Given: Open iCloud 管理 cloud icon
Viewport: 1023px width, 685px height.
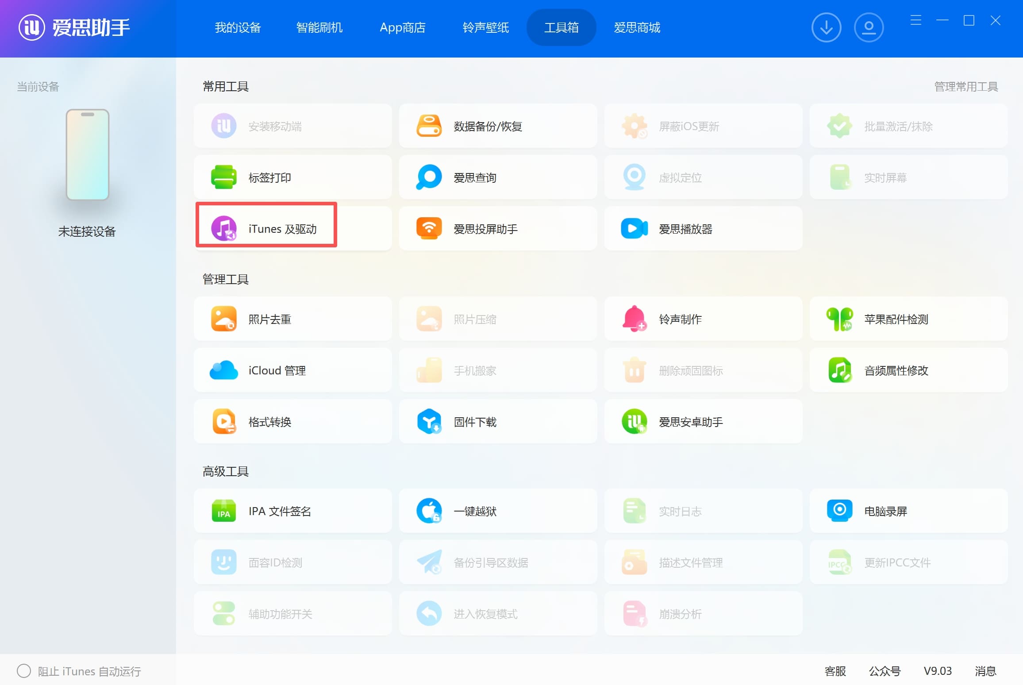Looking at the screenshot, I should click(x=223, y=370).
